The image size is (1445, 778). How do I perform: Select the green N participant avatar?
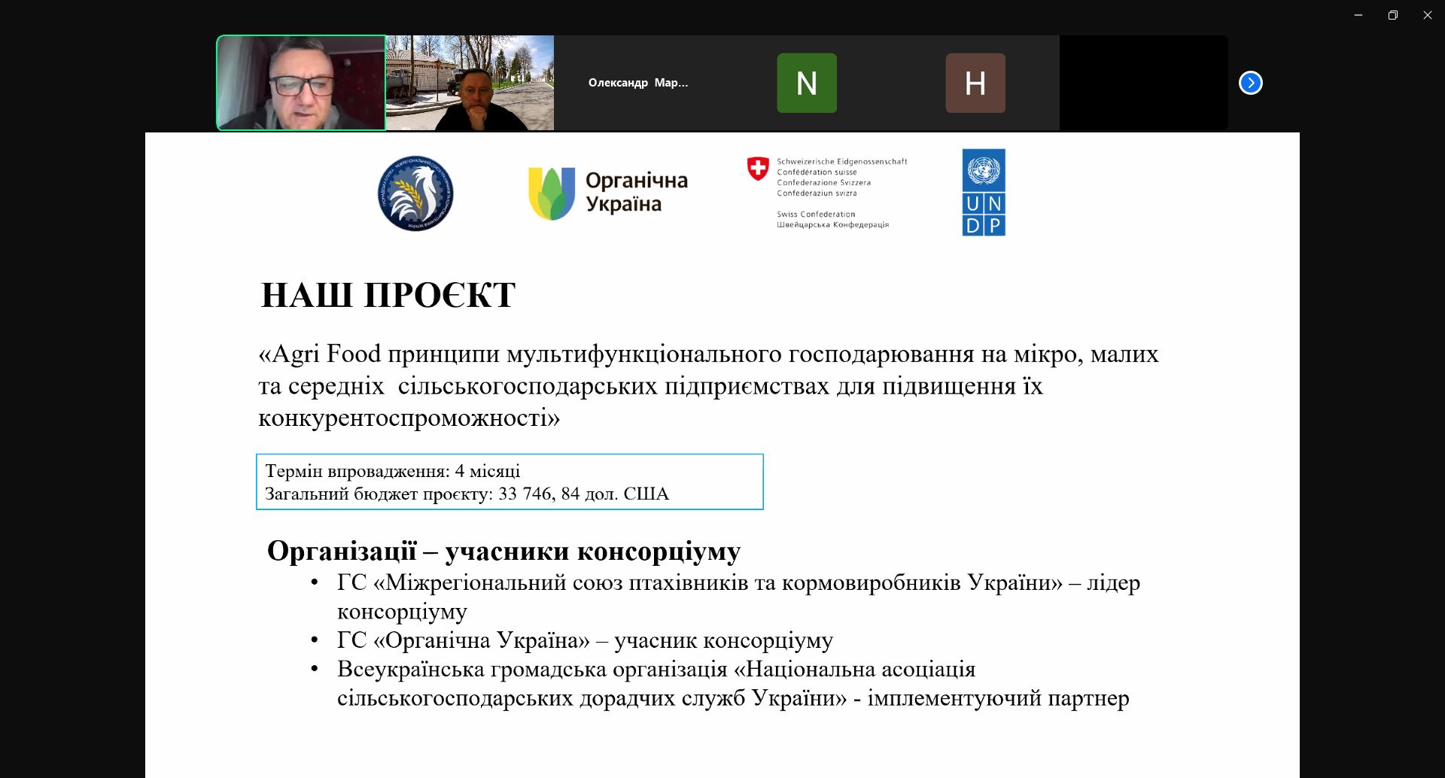(x=807, y=83)
